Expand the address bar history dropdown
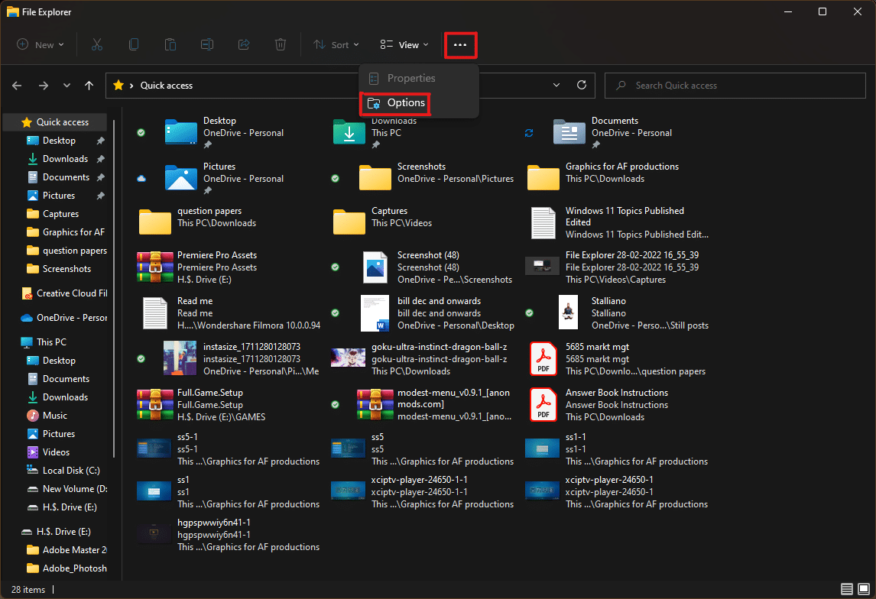 click(x=556, y=86)
